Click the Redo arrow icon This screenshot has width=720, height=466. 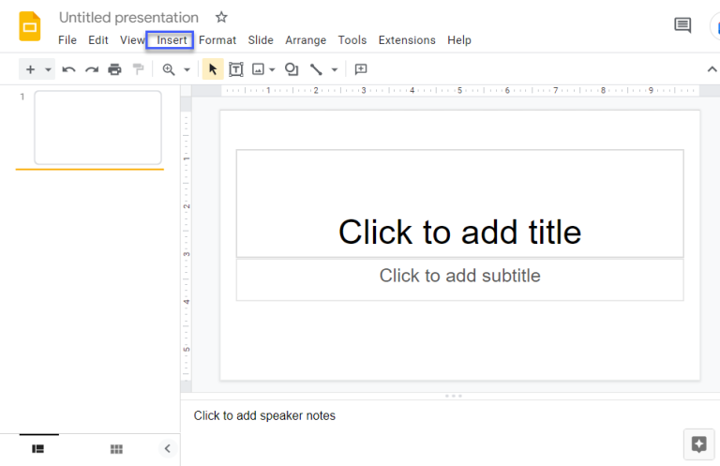coord(92,69)
